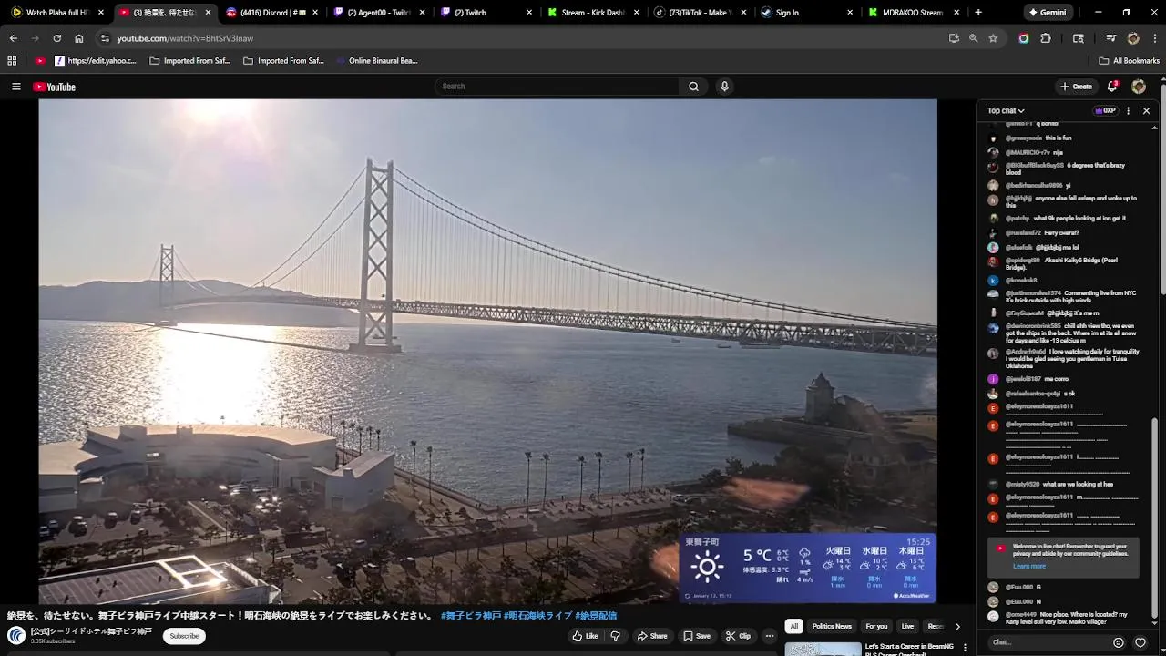Open more video actions ellipsis
The width and height of the screenshot is (1166, 656).
(770, 636)
